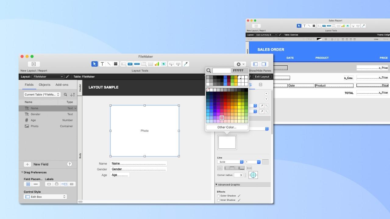Select label-left option under Labels
This screenshot has width=390, height=219.
(x=64, y=184)
